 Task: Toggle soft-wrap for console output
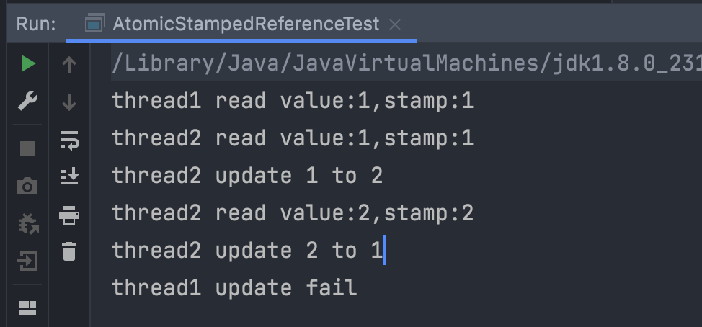pyautogui.click(x=69, y=140)
